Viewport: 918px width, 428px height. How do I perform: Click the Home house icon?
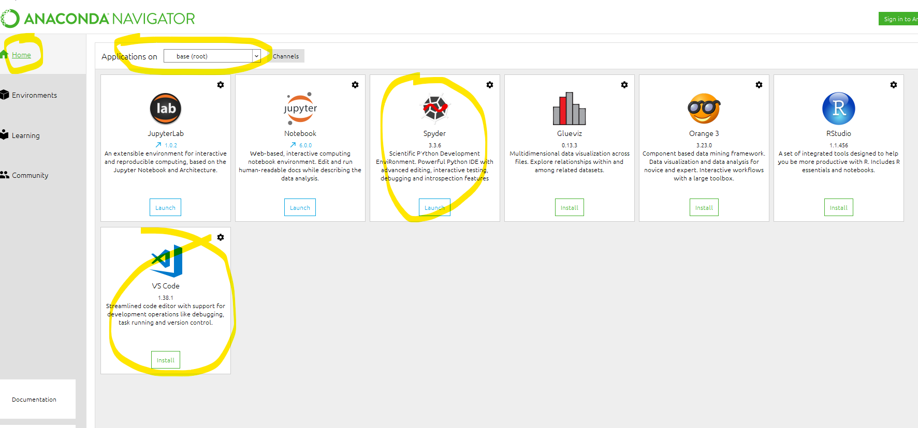pyautogui.click(x=4, y=54)
